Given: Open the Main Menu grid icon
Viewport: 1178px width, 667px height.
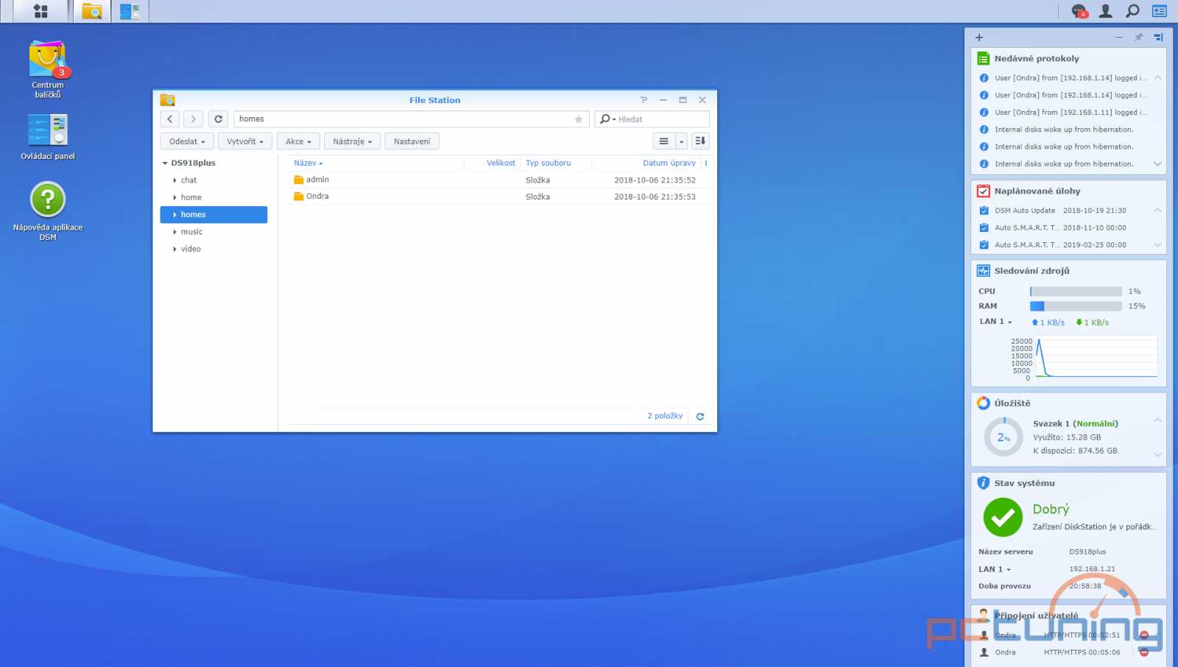Looking at the screenshot, I should [40, 11].
